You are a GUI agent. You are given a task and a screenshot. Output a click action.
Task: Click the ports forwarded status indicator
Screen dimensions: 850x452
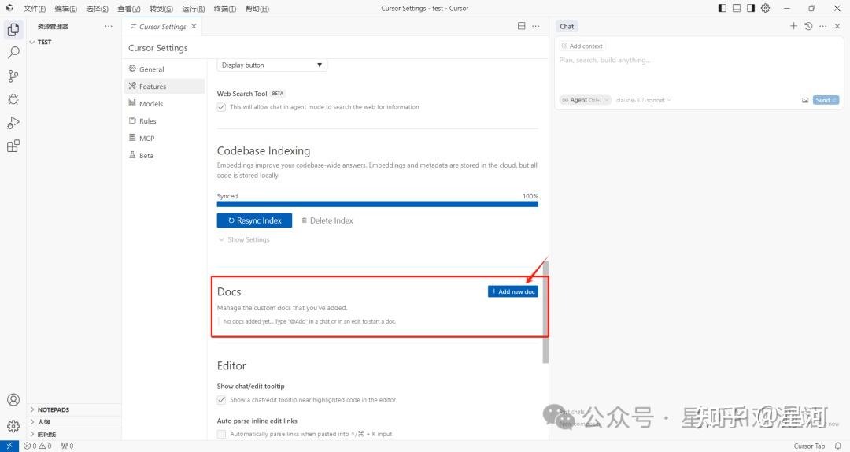(67, 446)
